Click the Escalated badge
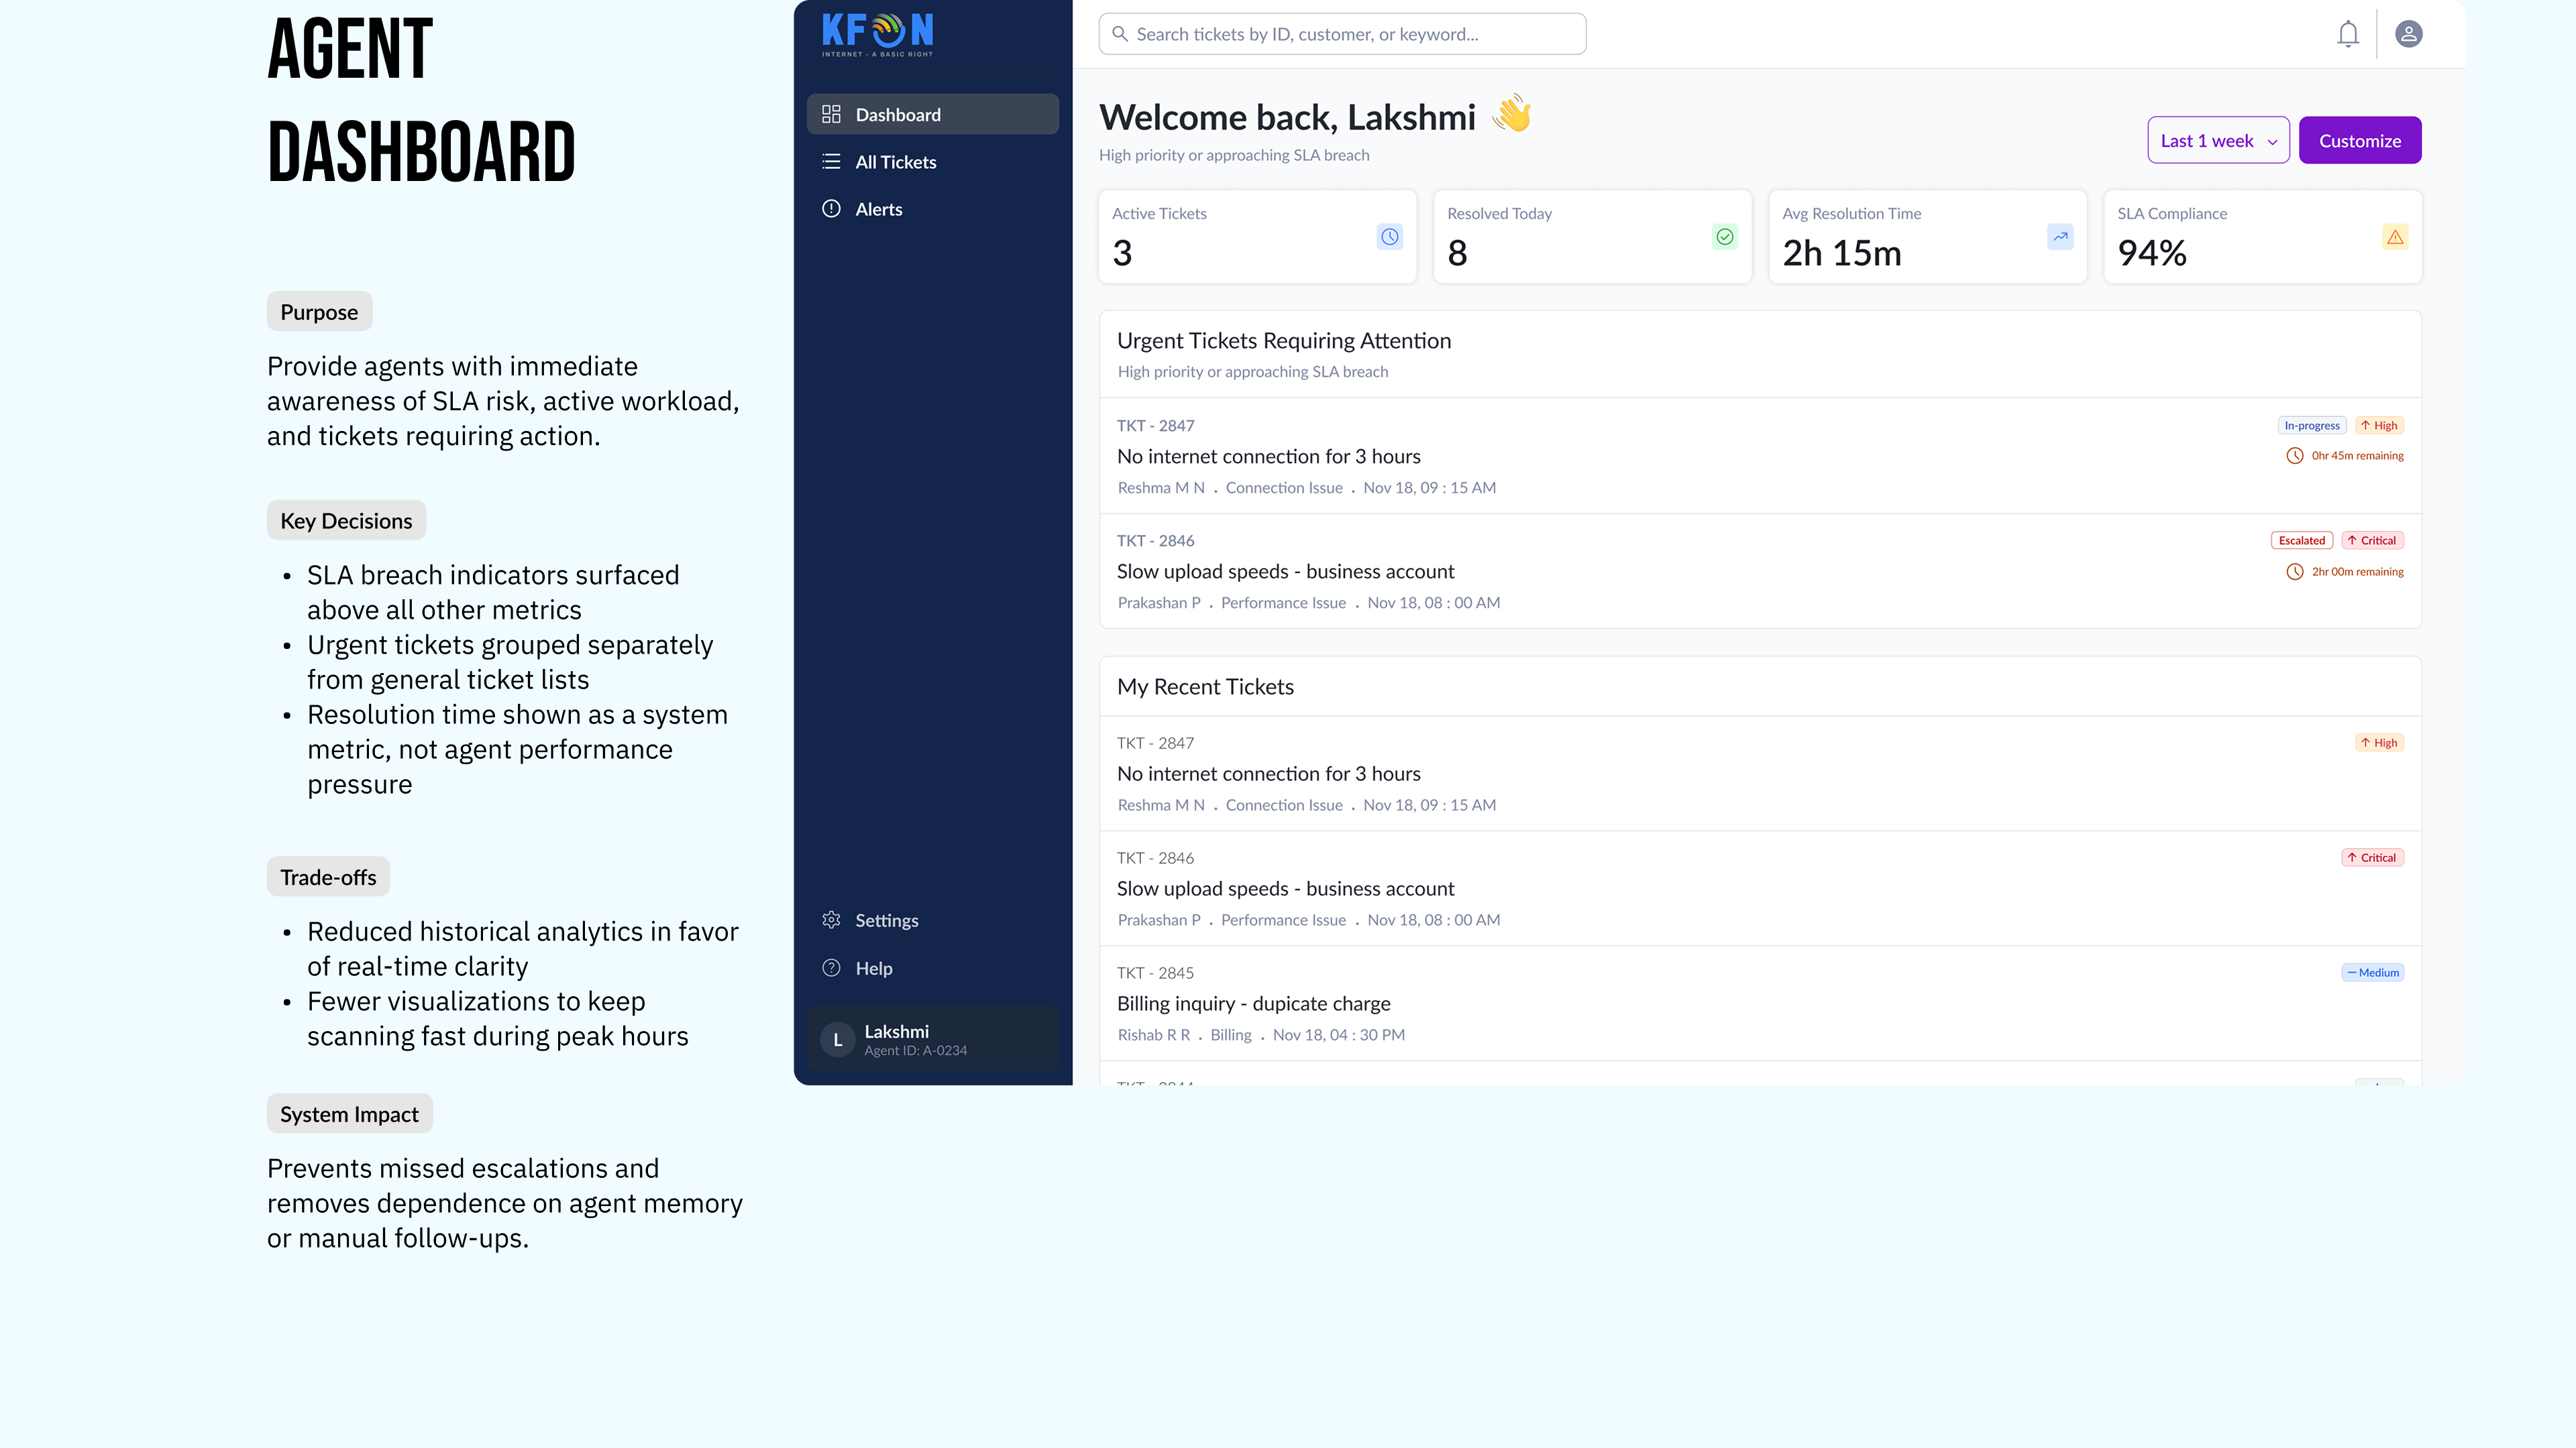 (x=2302, y=540)
